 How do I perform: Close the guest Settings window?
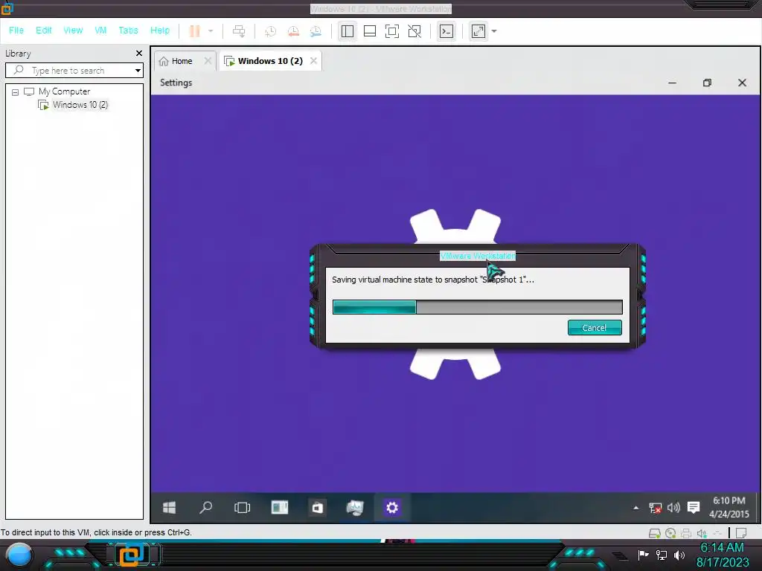pyautogui.click(x=742, y=83)
